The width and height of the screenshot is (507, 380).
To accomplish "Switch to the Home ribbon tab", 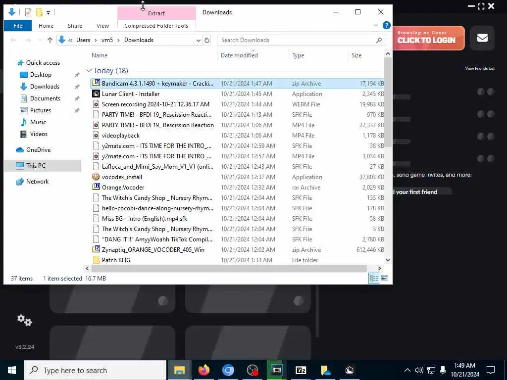I will pos(46,26).
